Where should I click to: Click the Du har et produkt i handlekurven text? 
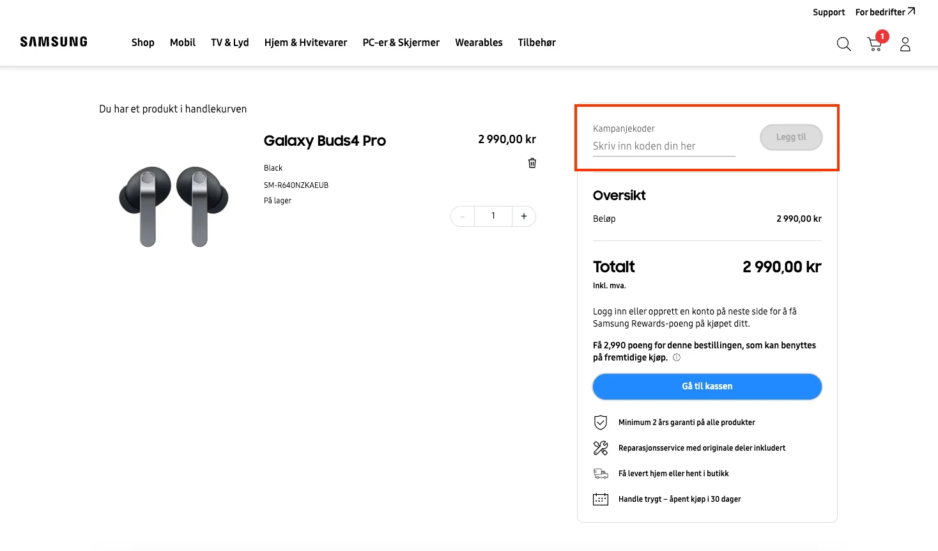point(173,109)
